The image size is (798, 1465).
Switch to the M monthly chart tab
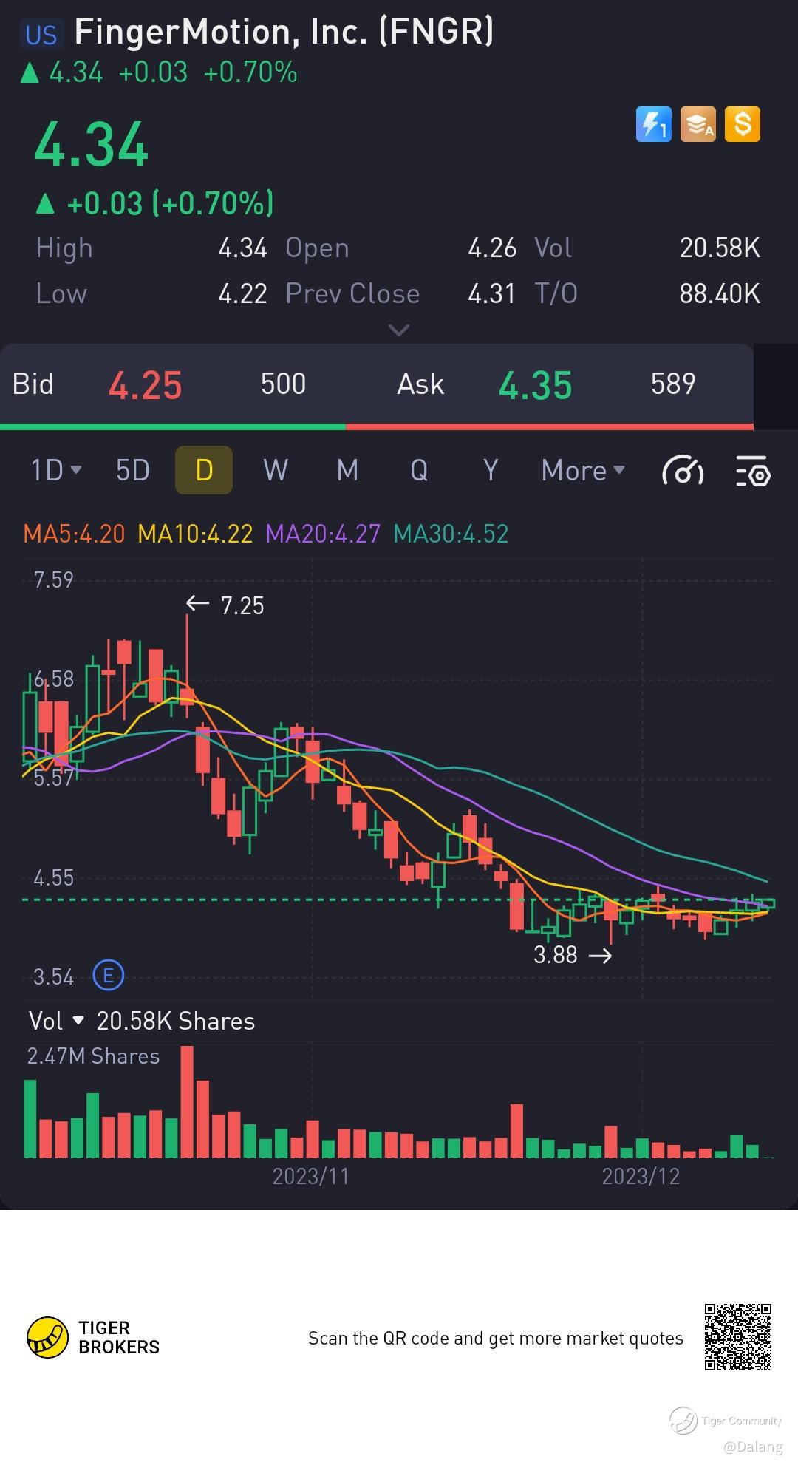(347, 470)
